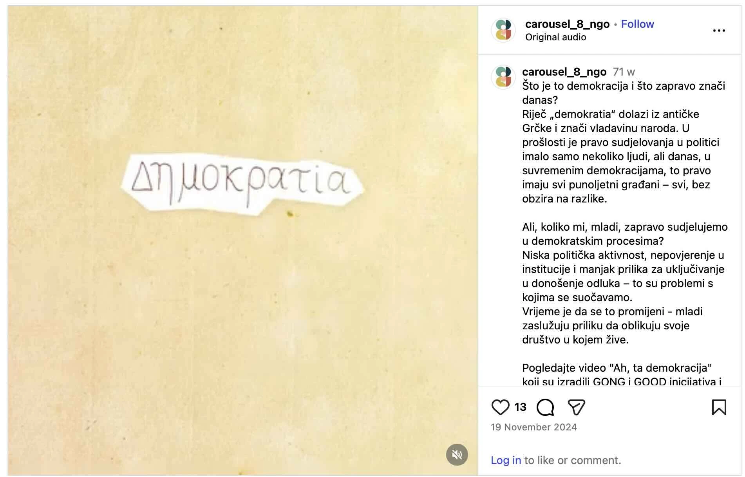745x477 pixels.
Task: Click the 71 w timestamp
Action: (624, 72)
